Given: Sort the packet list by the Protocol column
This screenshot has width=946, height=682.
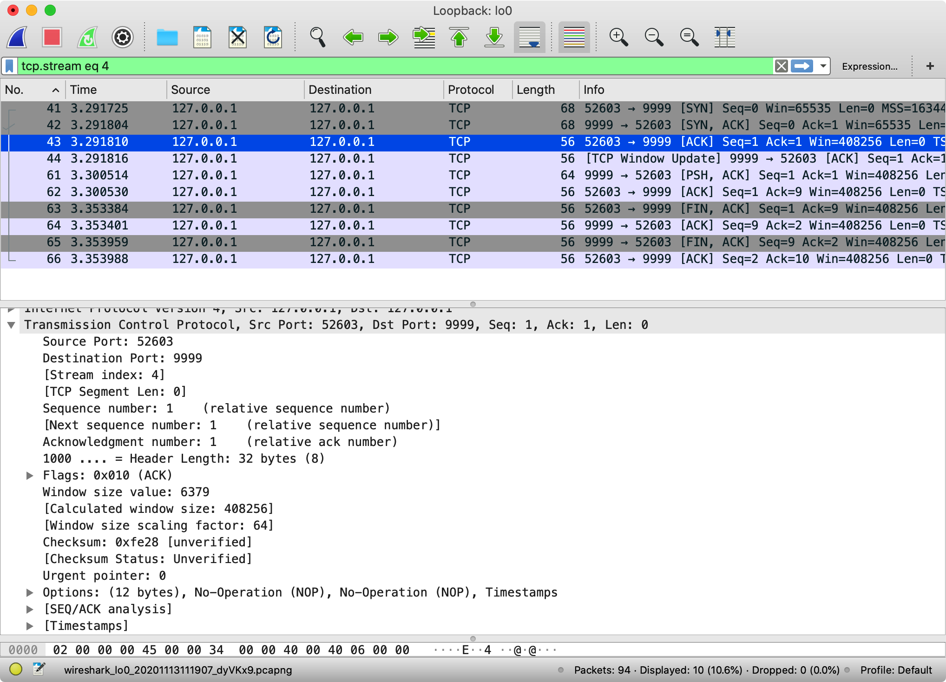Looking at the screenshot, I should 471,90.
